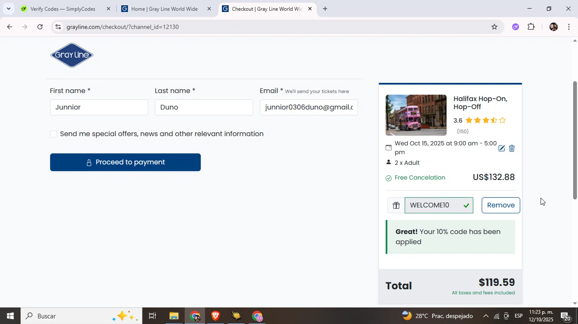The image size is (578, 324).
Task: Go forward with browser forward arrow
Action: click(x=25, y=27)
